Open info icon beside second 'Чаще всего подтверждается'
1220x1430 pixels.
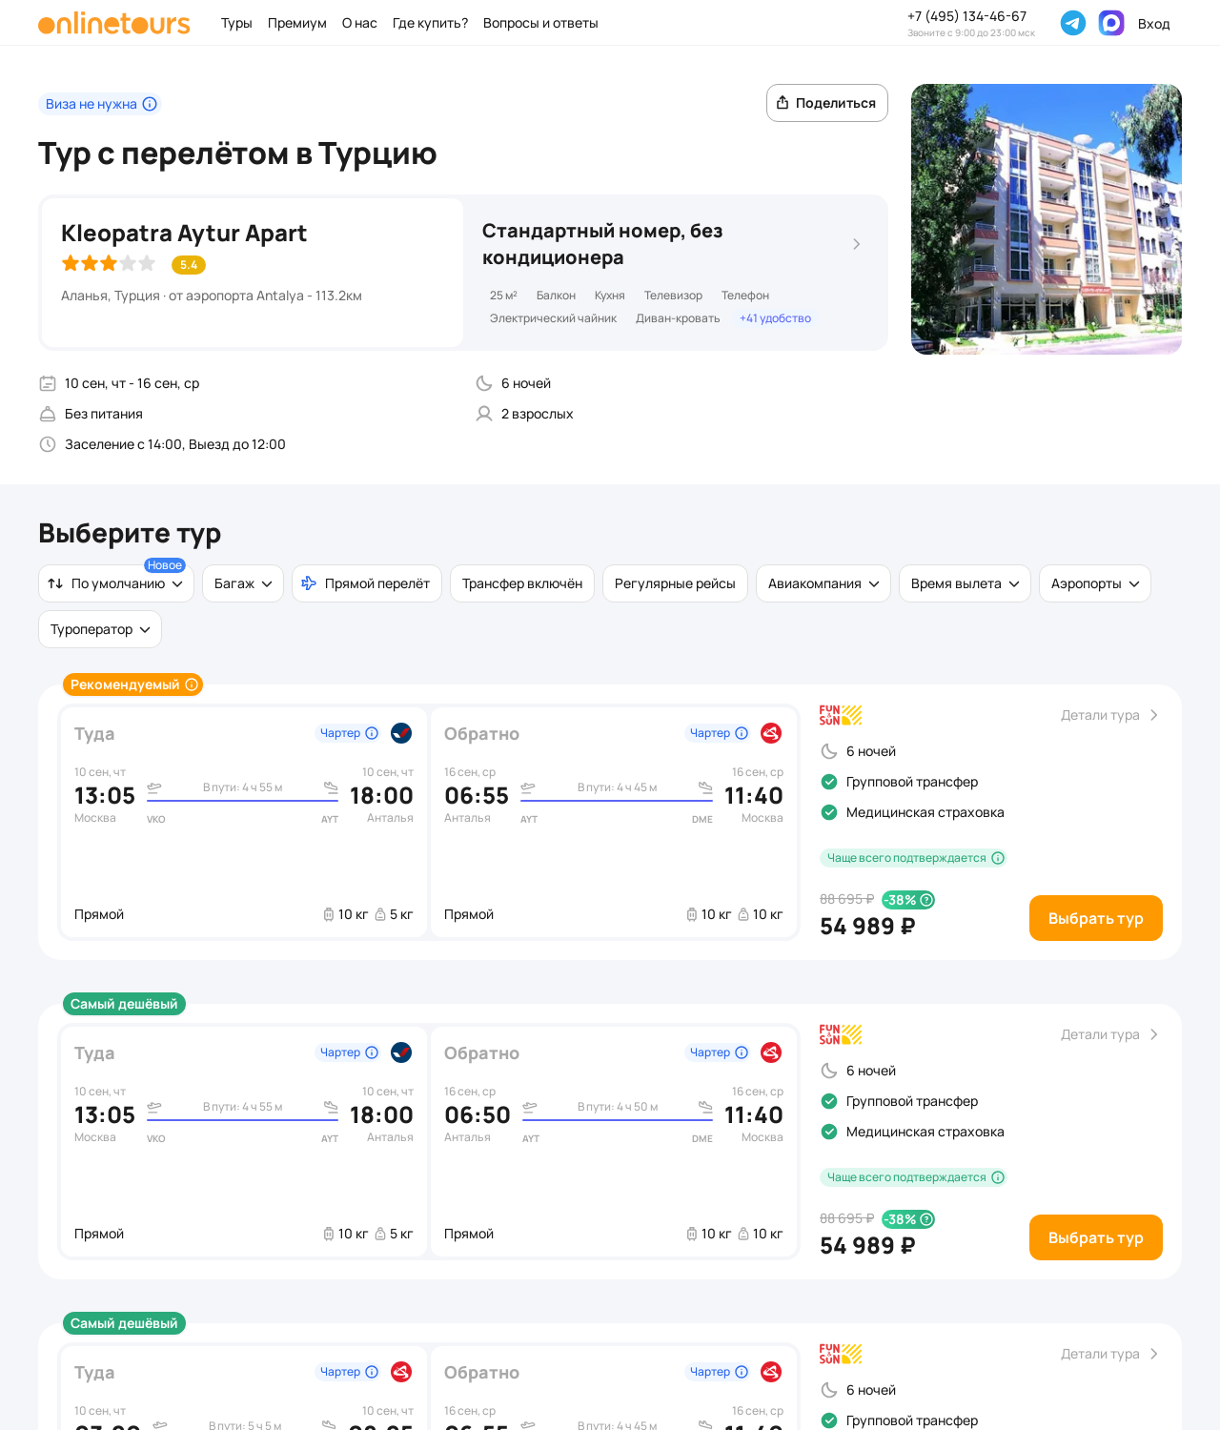point(998,1177)
